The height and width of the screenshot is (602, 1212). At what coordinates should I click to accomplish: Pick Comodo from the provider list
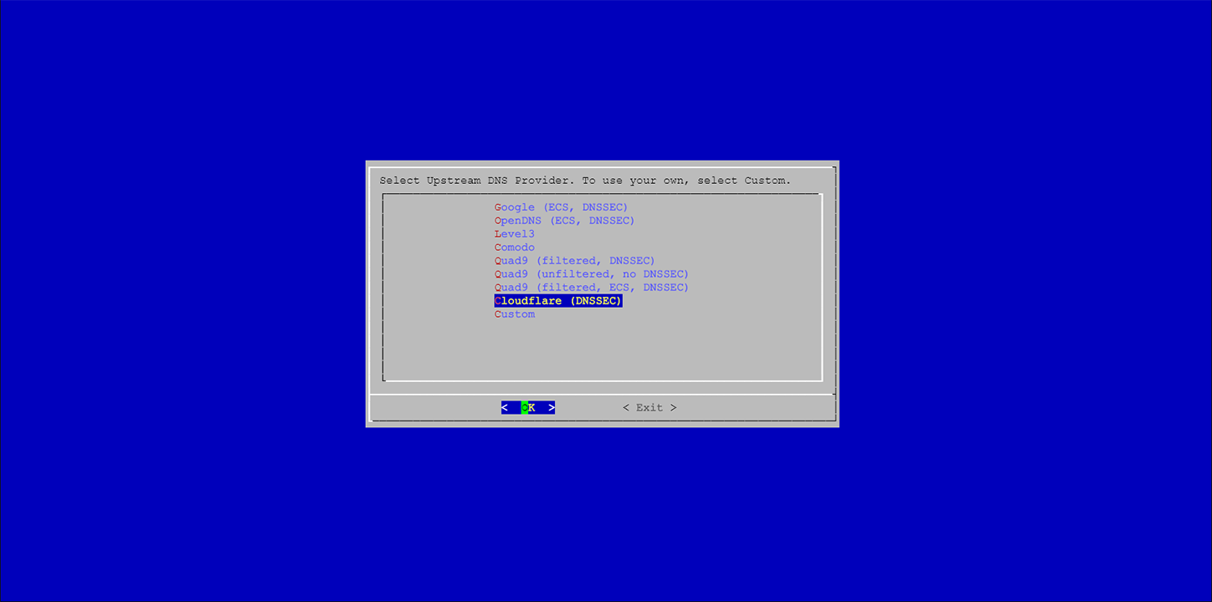[514, 247]
